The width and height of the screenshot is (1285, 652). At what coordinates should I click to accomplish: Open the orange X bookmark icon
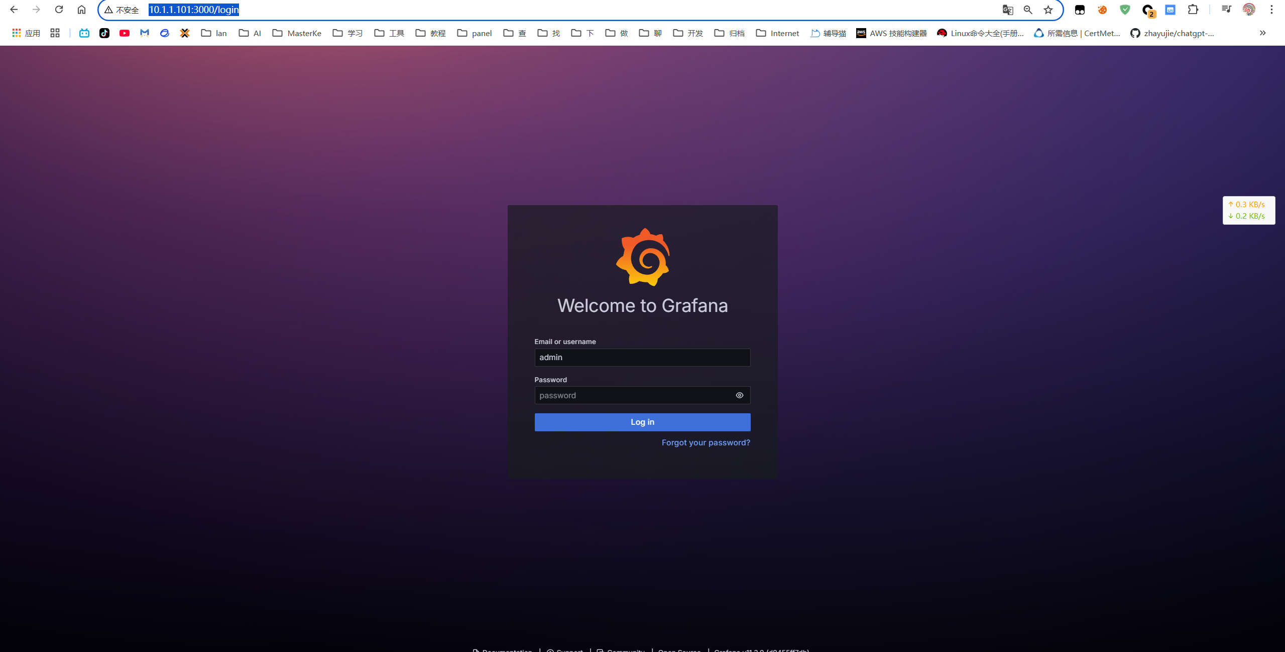[x=185, y=33]
